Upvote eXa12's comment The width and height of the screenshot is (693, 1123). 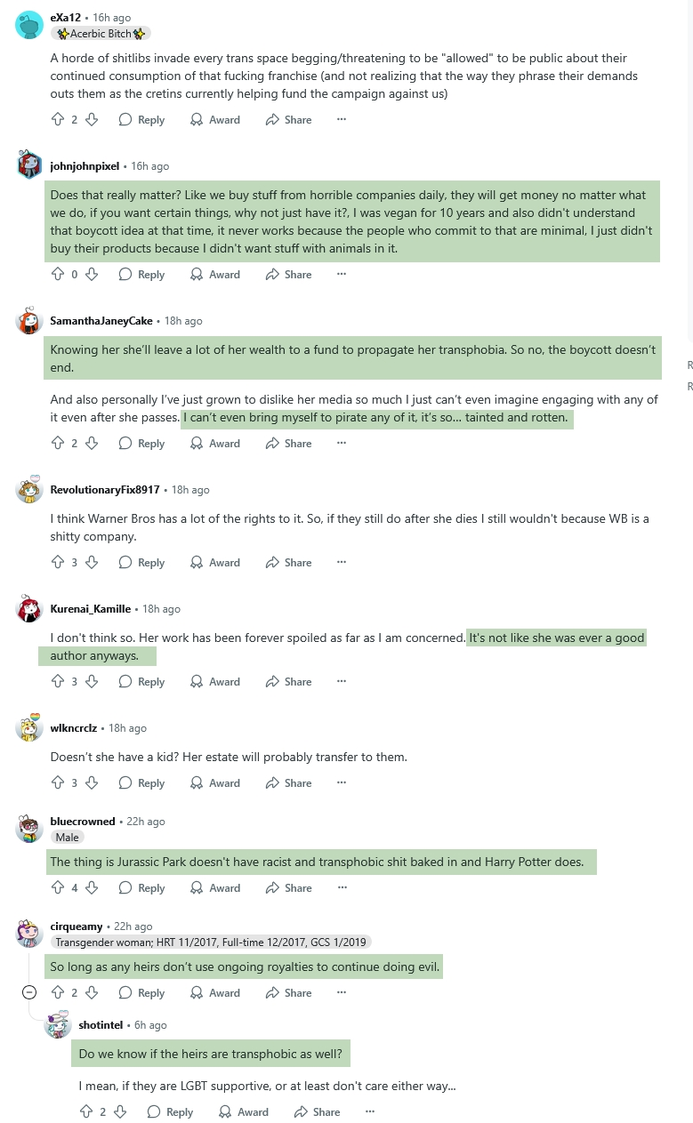(59, 119)
